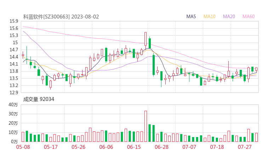262x155 pixels.
Task: Click the 13.2 price axis label
Action: coord(14,86)
